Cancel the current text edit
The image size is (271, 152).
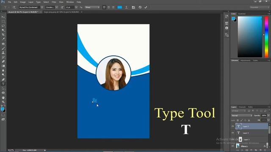pos(140,7)
